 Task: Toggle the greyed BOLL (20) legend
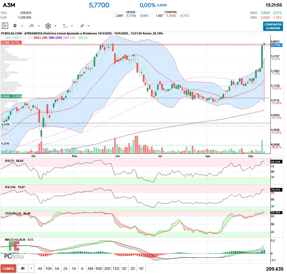coord(26,38)
